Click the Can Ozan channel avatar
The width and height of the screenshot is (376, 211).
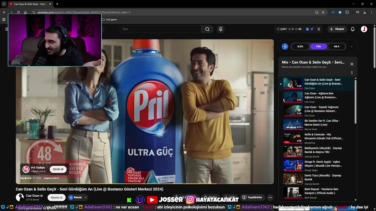point(20,197)
